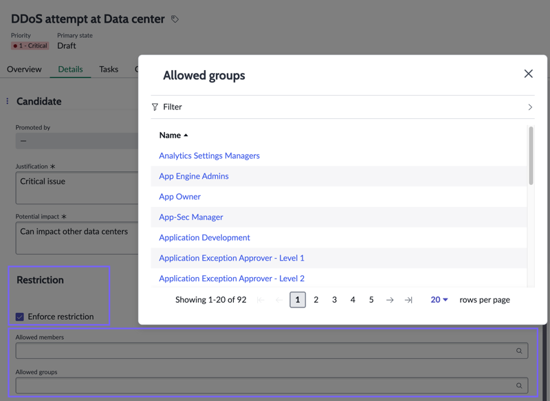Open the Allowed members search icon

click(x=519, y=351)
